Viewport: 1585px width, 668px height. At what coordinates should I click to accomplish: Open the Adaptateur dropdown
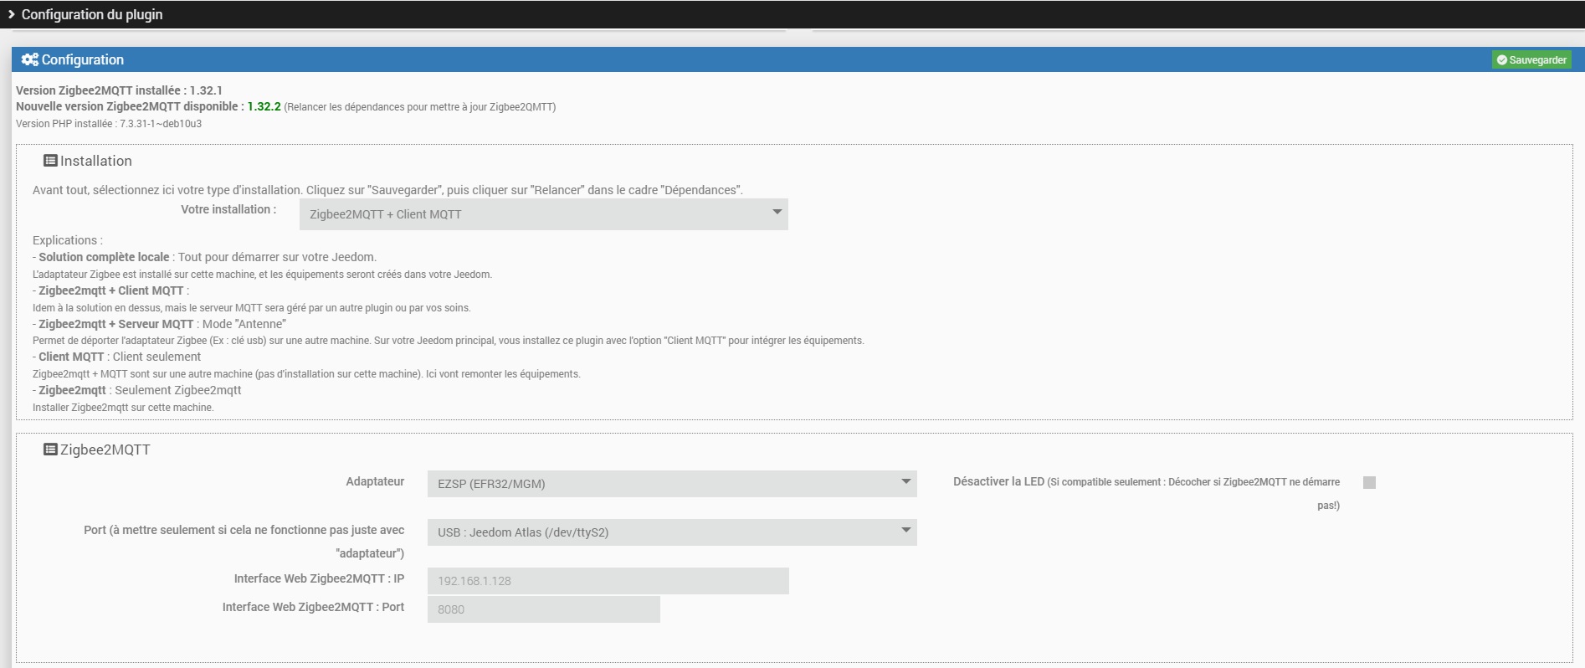click(x=672, y=484)
